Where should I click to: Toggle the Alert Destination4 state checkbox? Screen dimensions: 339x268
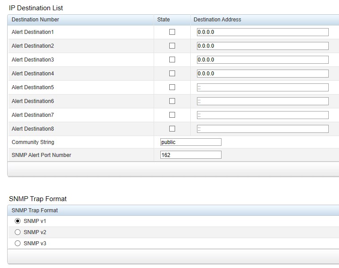[172, 74]
